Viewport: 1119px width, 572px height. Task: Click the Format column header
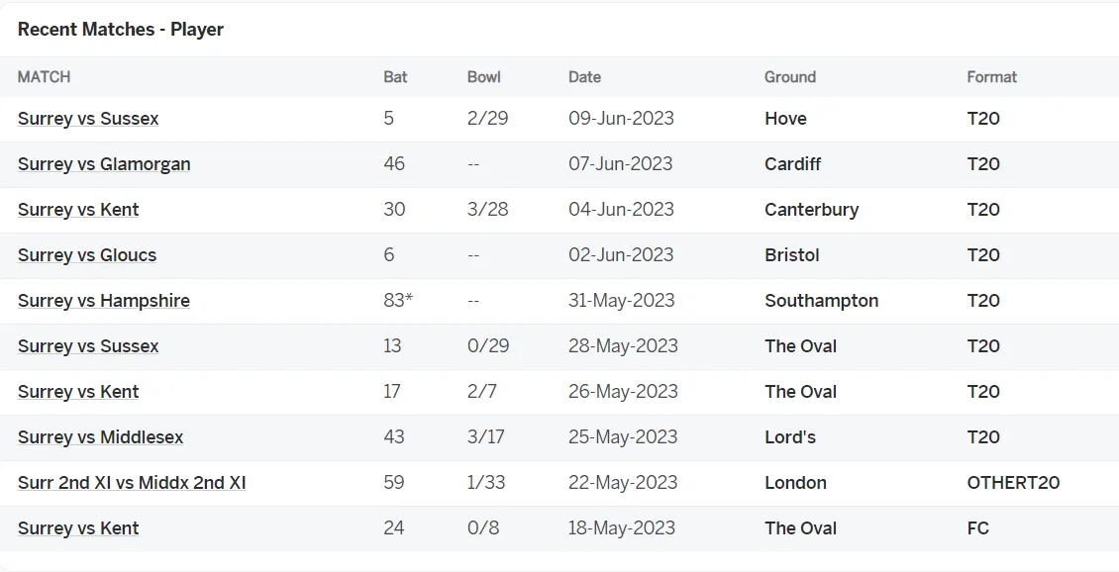(x=992, y=77)
